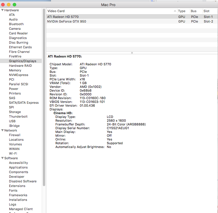Select Audio in the sidebar
The image size is (218, 213).
(13, 19)
